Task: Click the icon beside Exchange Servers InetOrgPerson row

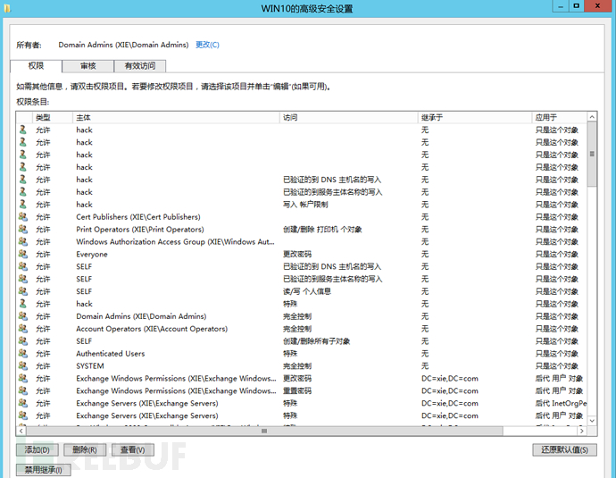Action: point(23,403)
